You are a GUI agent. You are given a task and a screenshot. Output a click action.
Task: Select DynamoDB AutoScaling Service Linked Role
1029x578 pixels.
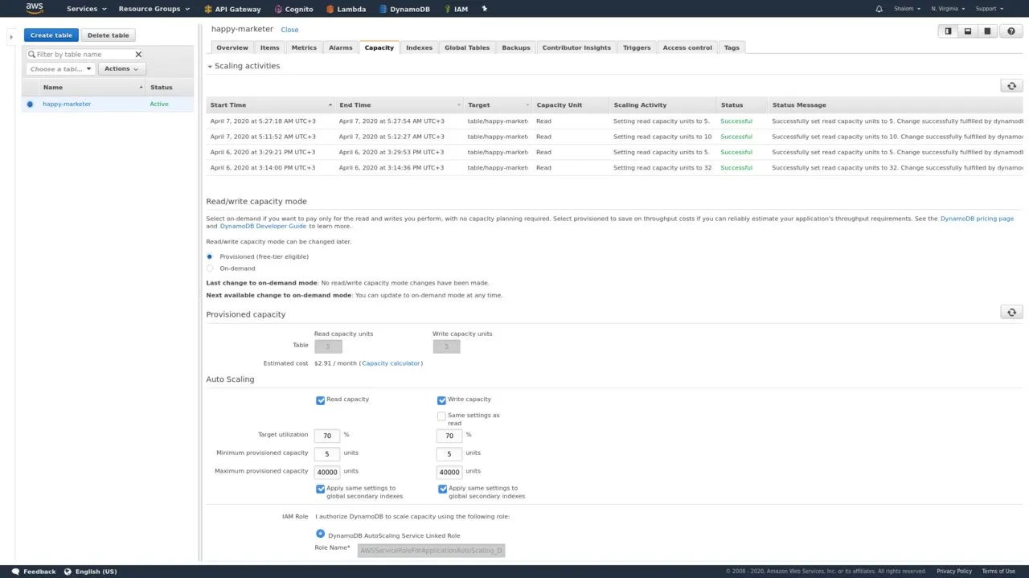[x=321, y=533]
